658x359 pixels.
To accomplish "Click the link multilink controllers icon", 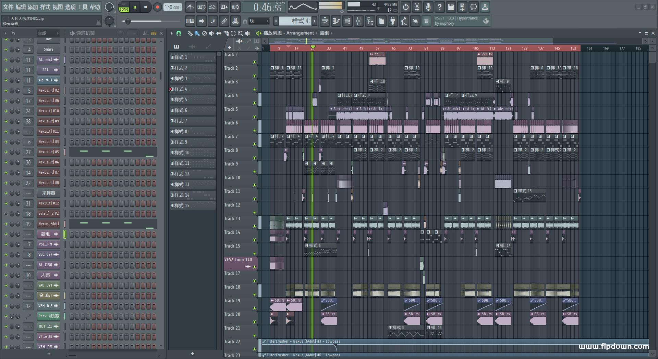I will pyautogui.click(x=224, y=21).
